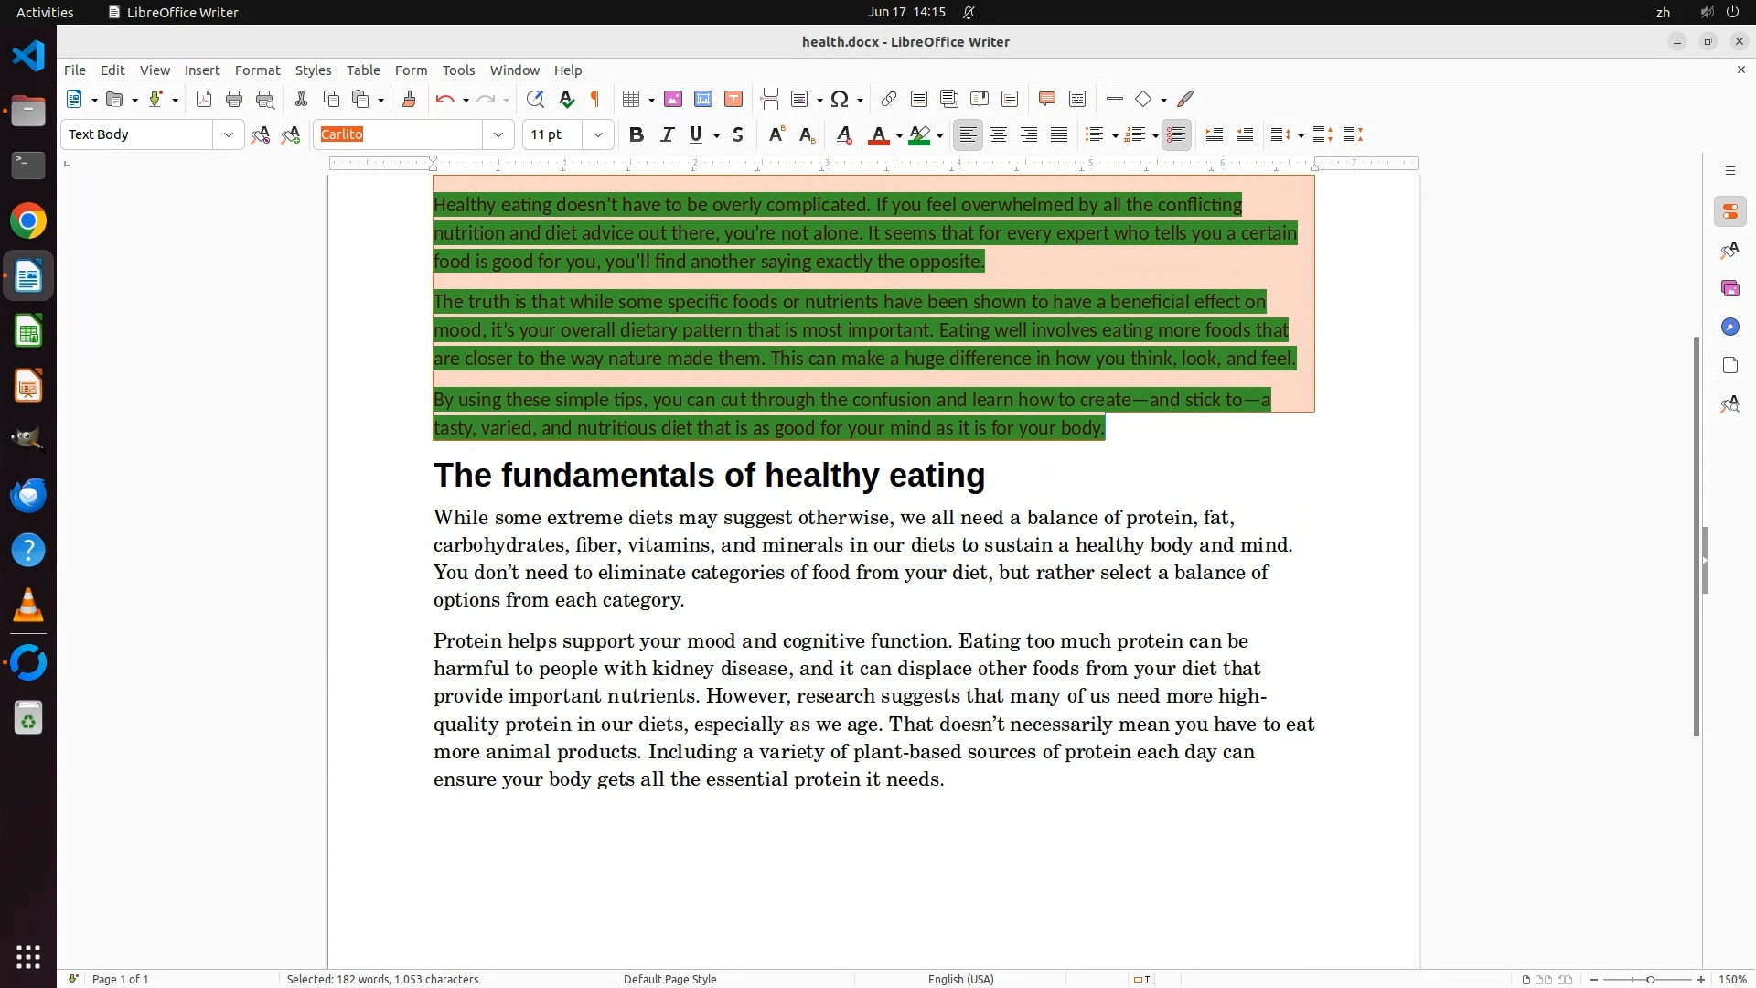Image resolution: width=1756 pixels, height=988 pixels.
Task: Click the zoom slider in status bar
Action: 1649,980
